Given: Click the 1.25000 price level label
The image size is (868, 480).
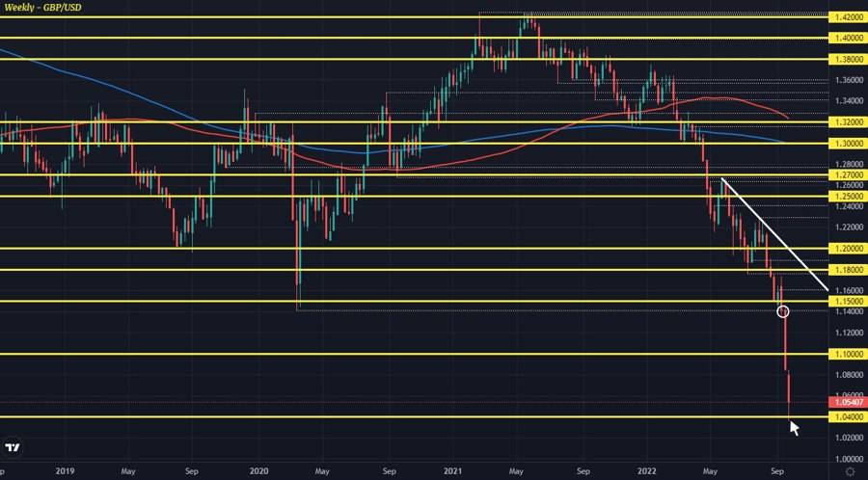Looking at the screenshot, I should click(x=848, y=197).
